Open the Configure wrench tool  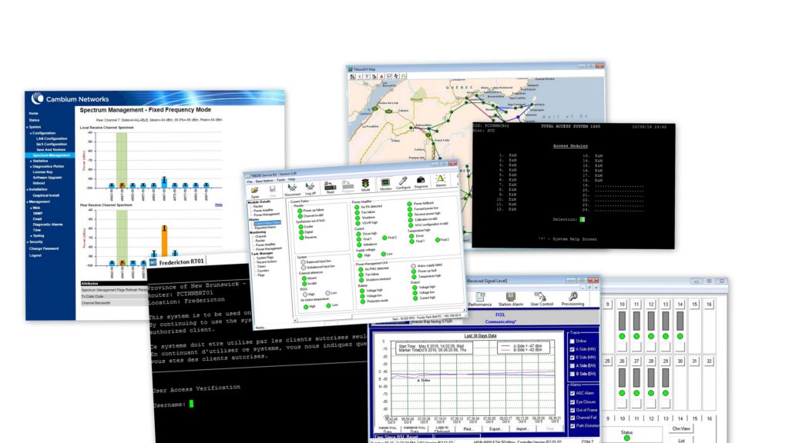(403, 182)
